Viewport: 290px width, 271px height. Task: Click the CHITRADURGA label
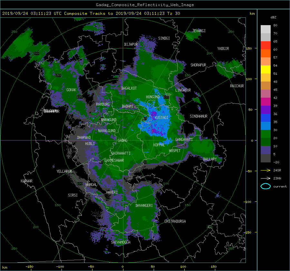175,221
